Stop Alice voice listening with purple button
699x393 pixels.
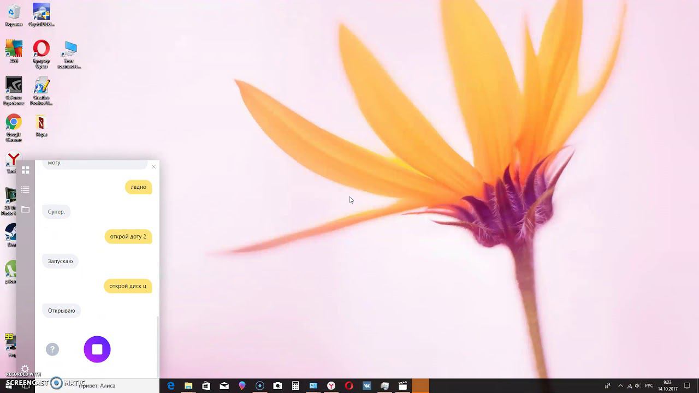pyautogui.click(x=97, y=349)
